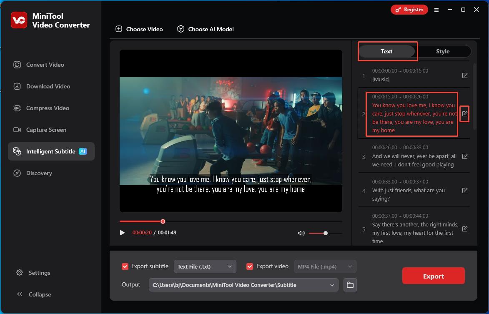
Task: Edit subtitle line 3 using the pencil icon
Action: (x=465, y=156)
